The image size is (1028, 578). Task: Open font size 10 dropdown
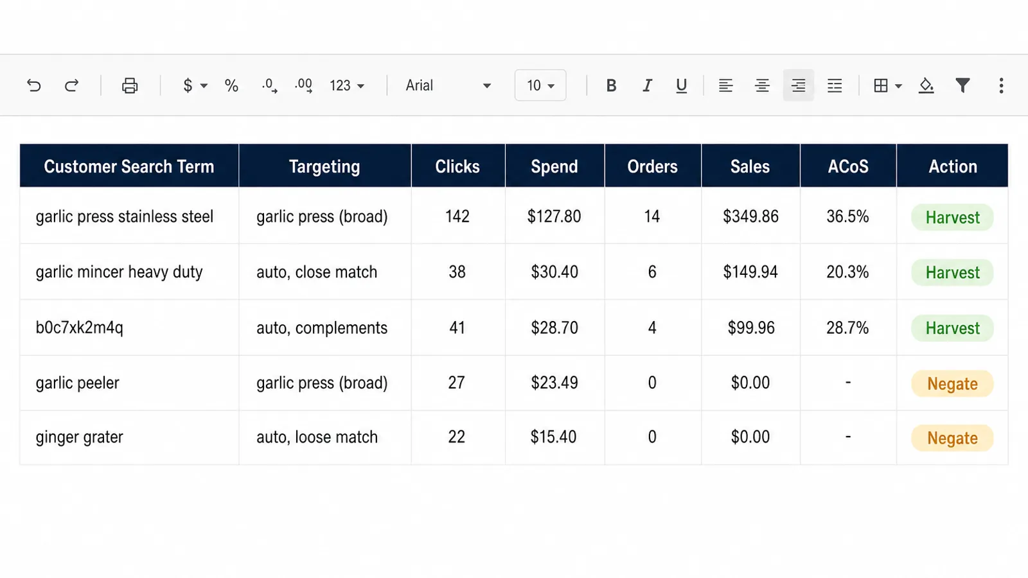(x=540, y=85)
